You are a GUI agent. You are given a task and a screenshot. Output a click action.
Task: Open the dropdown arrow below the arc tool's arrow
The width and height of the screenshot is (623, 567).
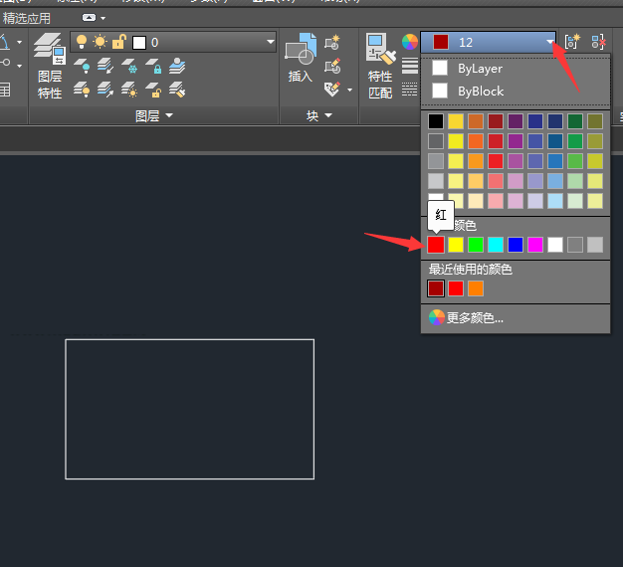tap(19, 66)
